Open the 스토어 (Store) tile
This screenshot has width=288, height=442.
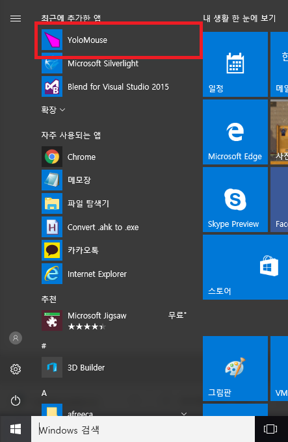pyautogui.click(x=246, y=267)
